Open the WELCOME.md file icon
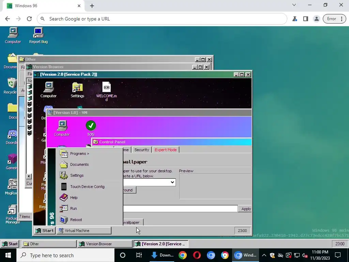This screenshot has width=349, height=262. [106, 91]
